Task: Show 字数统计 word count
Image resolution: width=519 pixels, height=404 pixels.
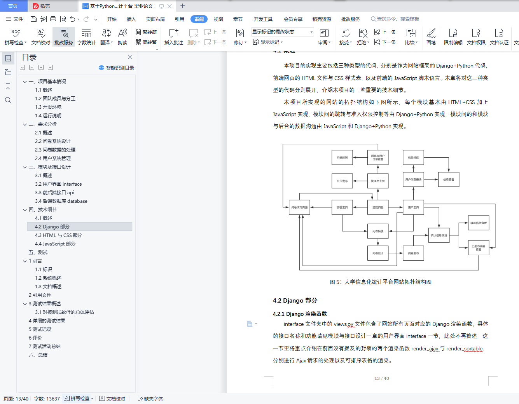Action: 87,37
